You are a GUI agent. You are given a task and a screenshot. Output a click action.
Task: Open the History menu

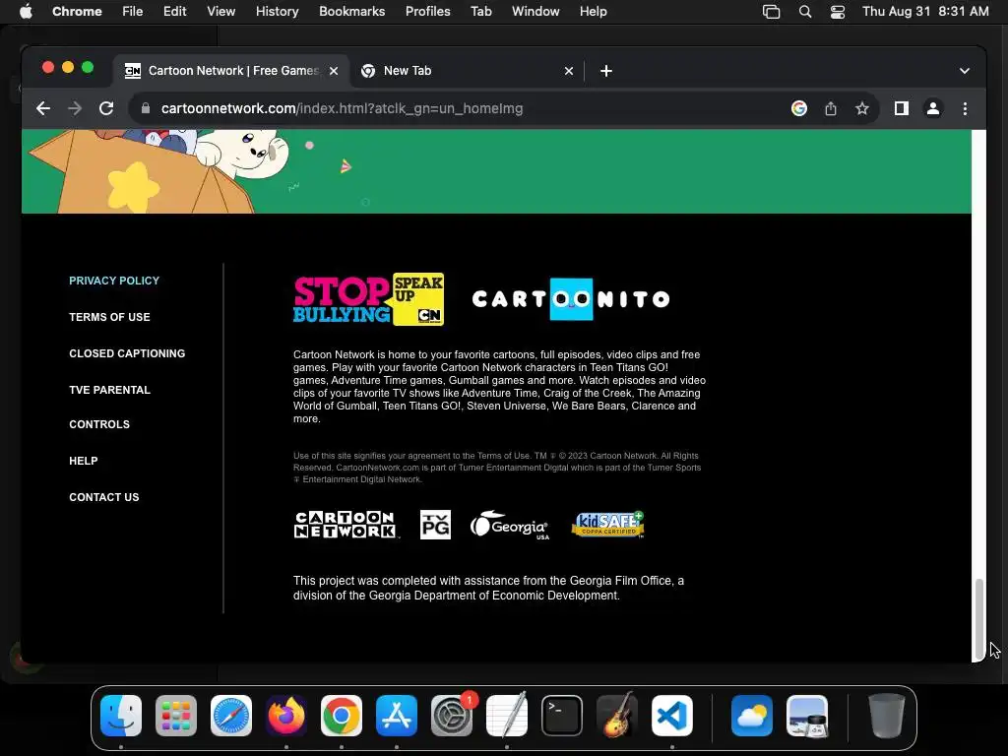pyautogui.click(x=277, y=12)
